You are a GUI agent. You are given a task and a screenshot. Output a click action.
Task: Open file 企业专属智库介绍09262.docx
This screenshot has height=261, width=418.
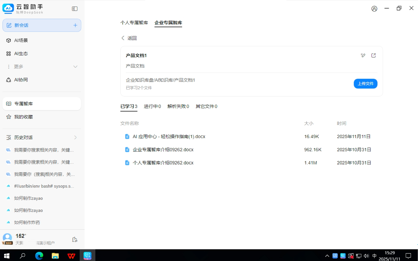point(163,150)
